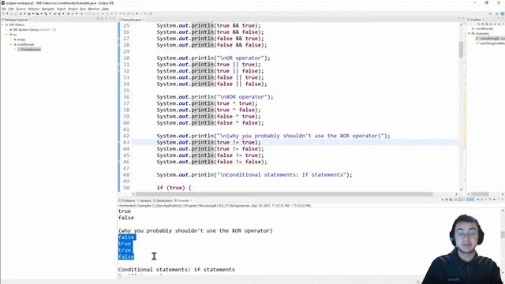Image resolution: width=505 pixels, height=284 pixels.
Task: Click Remove All Terminated Launches icon
Action: pos(451,200)
